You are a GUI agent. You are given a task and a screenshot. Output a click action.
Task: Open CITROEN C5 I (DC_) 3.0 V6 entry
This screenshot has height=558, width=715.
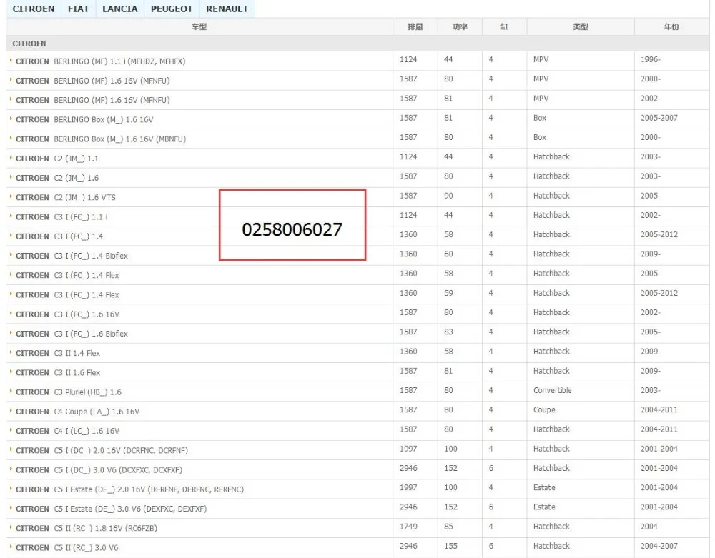coord(99,469)
